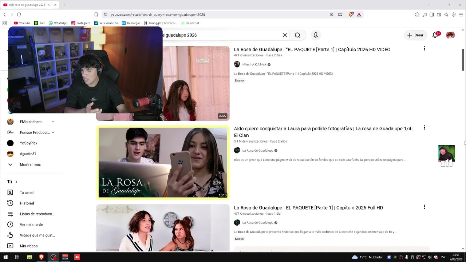Play the EL PAQUETE Full HD thumbnail
The height and width of the screenshot is (262, 466).
tap(163, 228)
